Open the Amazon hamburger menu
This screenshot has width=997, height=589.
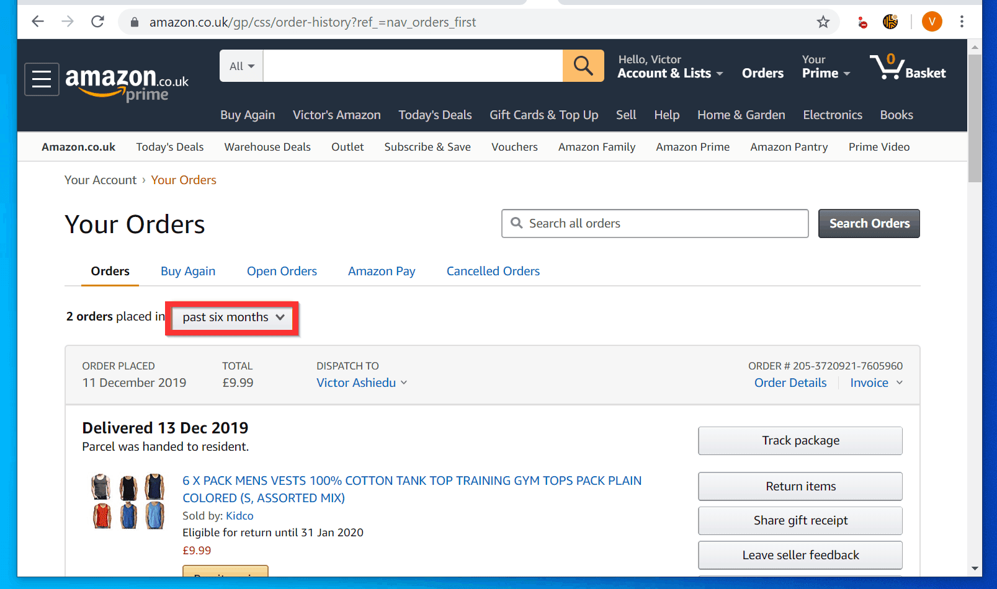point(41,79)
